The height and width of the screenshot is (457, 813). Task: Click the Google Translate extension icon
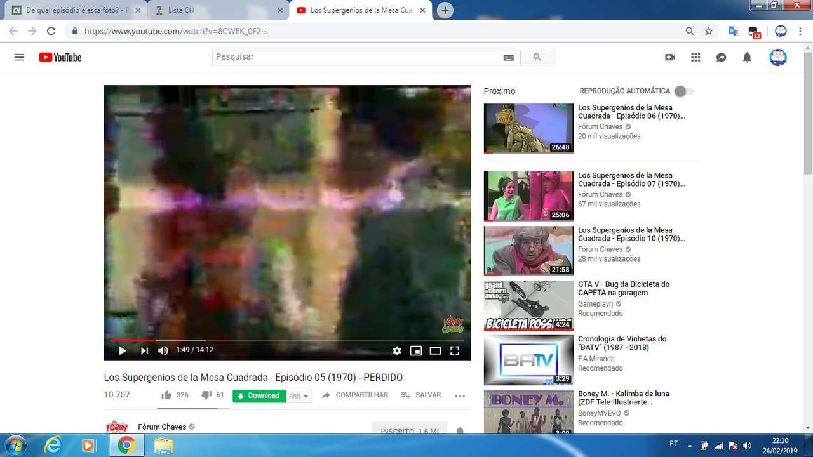734,31
